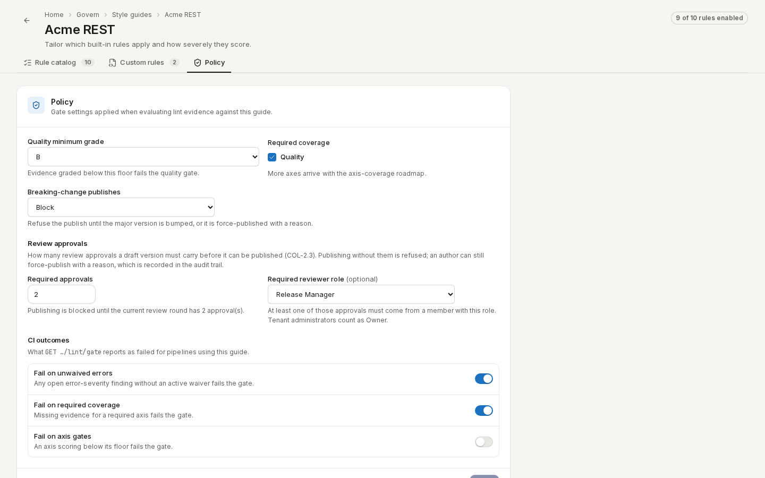Toggle Fail on unwaived errors switch
Image resolution: width=765 pixels, height=478 pixels.
[484, 379]
